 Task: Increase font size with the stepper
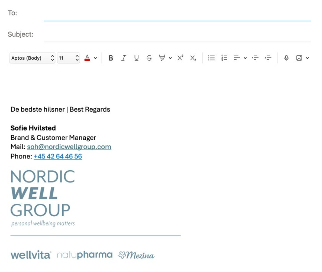(x=77, y=56)
